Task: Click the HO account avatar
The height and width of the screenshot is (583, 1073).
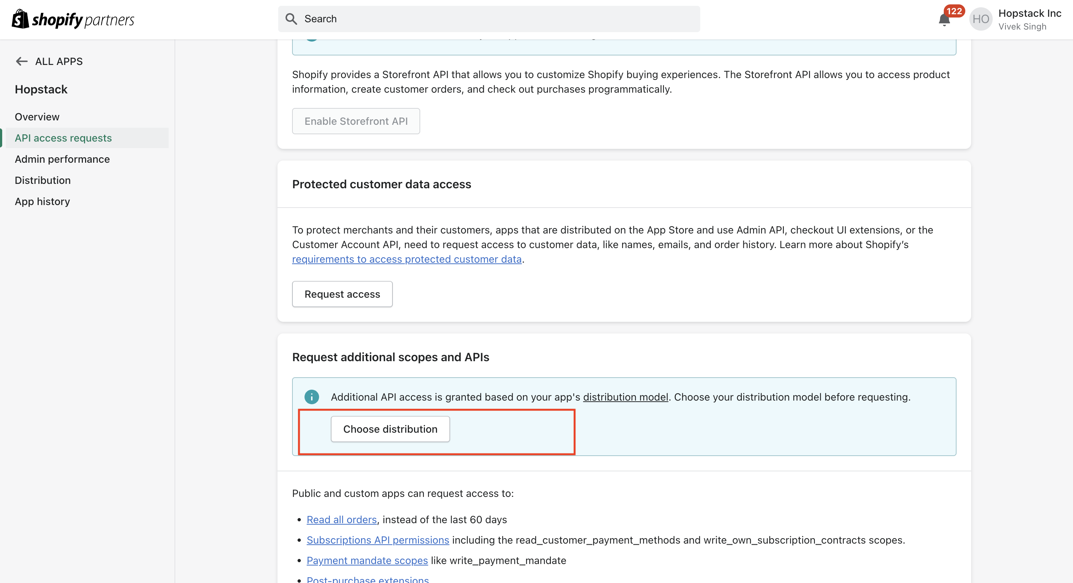Action: (x=980, y=19)
